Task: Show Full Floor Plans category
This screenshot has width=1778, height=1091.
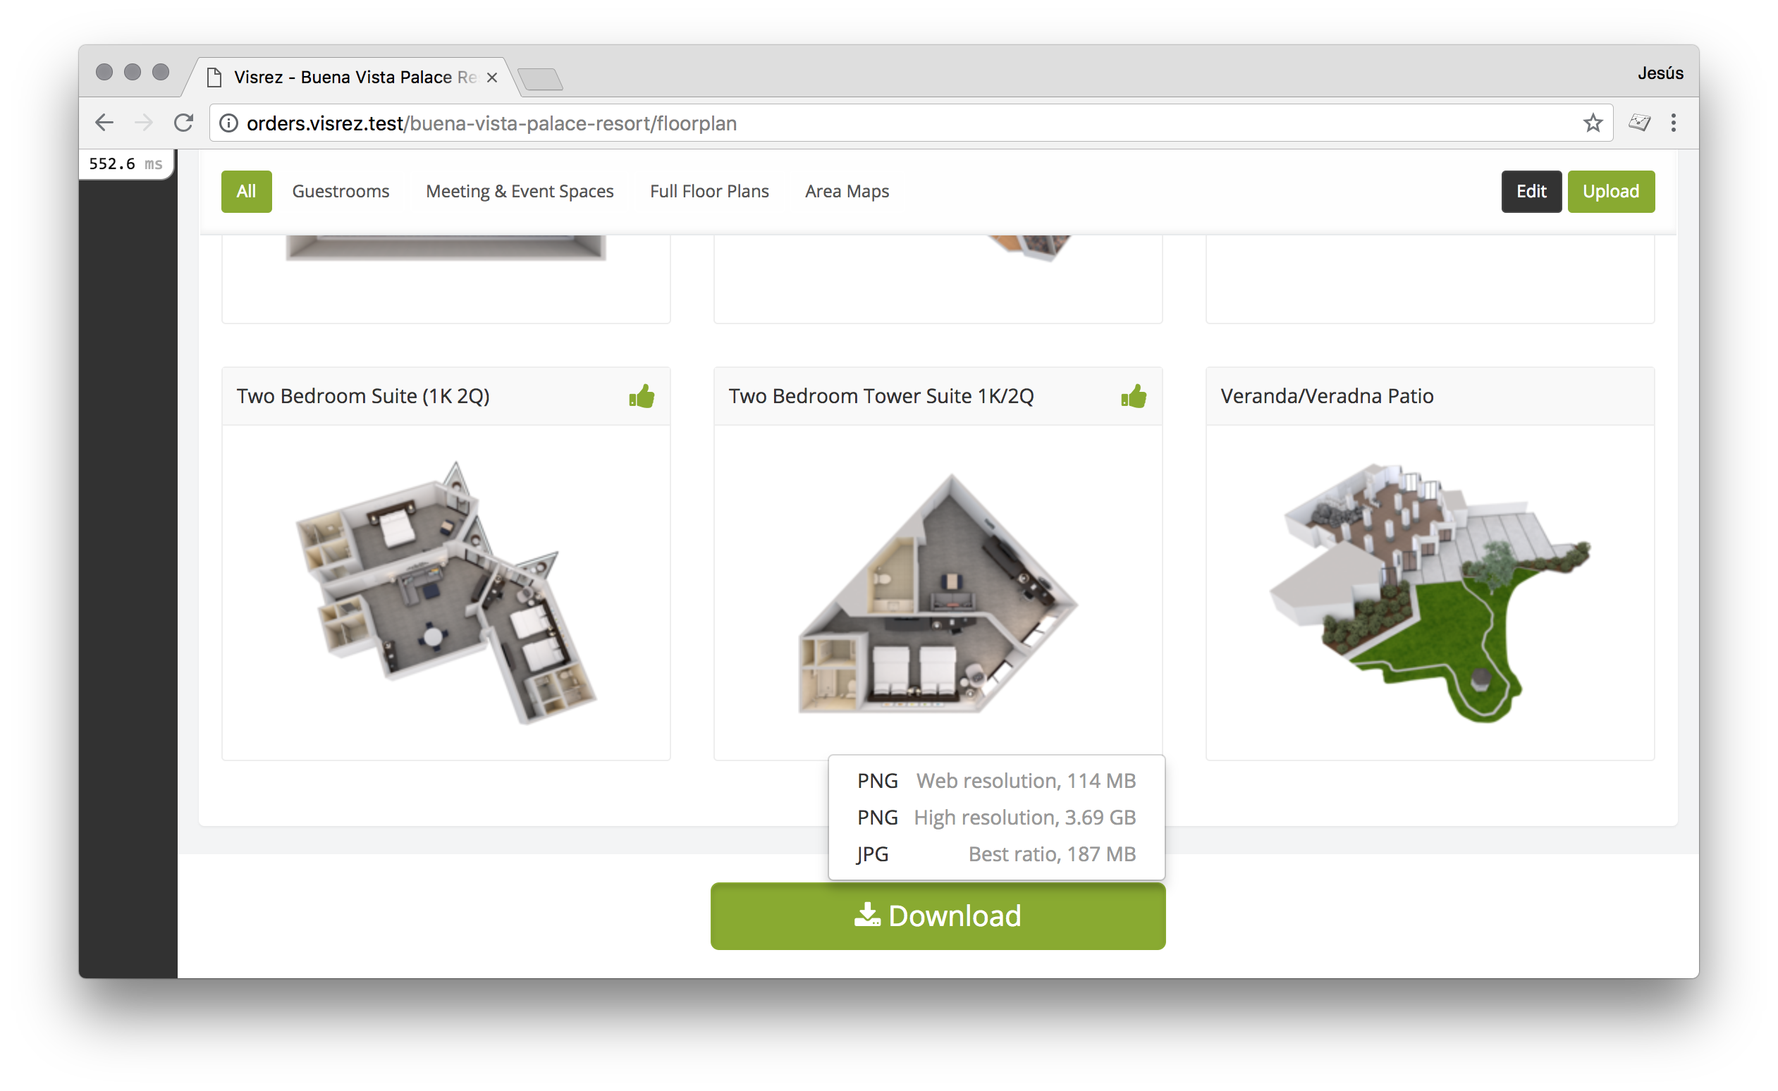Action: click(709, 191)
